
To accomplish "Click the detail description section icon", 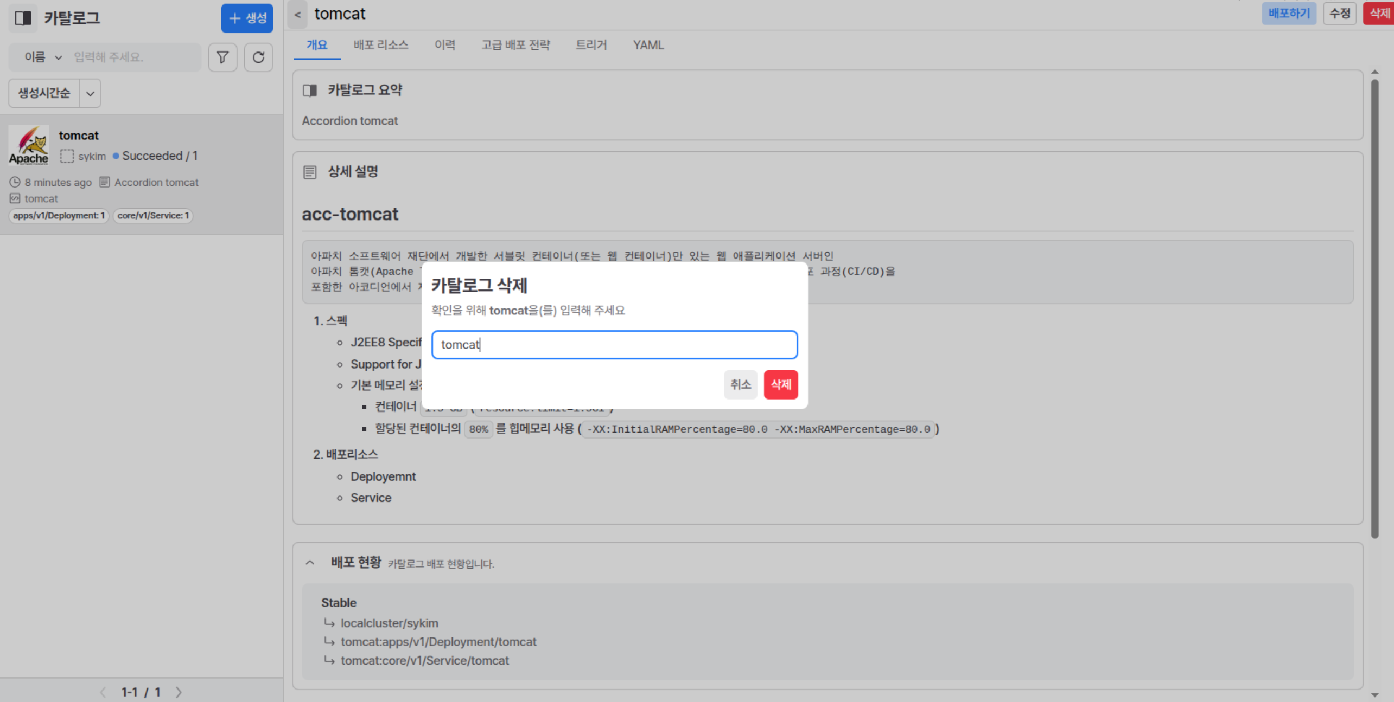I will [310, 172].
